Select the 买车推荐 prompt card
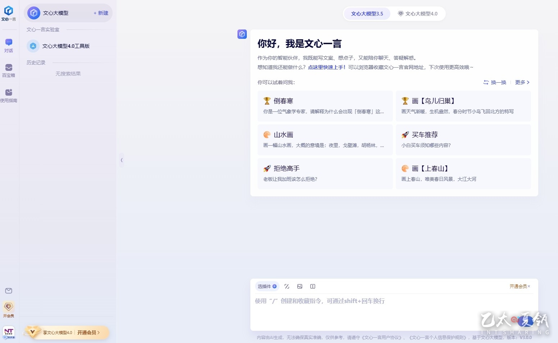 463,140
